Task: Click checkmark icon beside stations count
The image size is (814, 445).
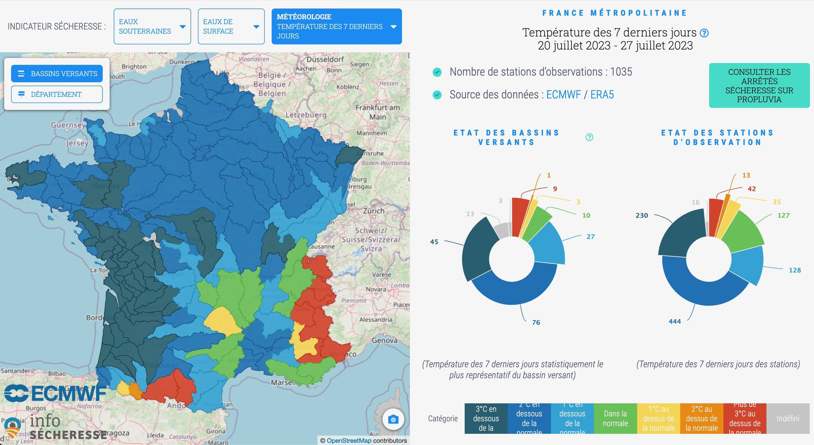Action: [437, 72]
